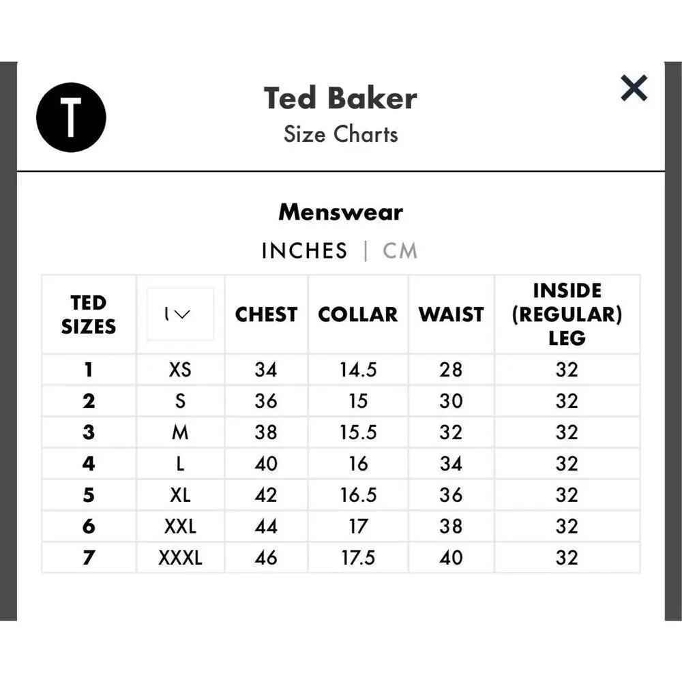Click the Size Charts subtitle
The image size is (682, 682).
(340, 134)
